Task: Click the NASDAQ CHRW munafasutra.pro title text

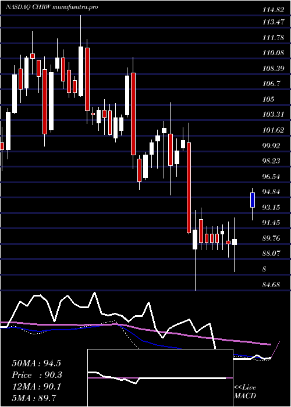Action: pos(52,7)
